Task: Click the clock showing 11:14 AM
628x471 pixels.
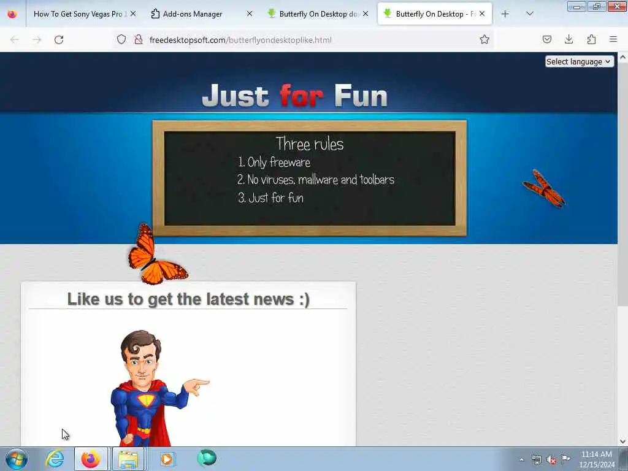Action: point(596,459)
